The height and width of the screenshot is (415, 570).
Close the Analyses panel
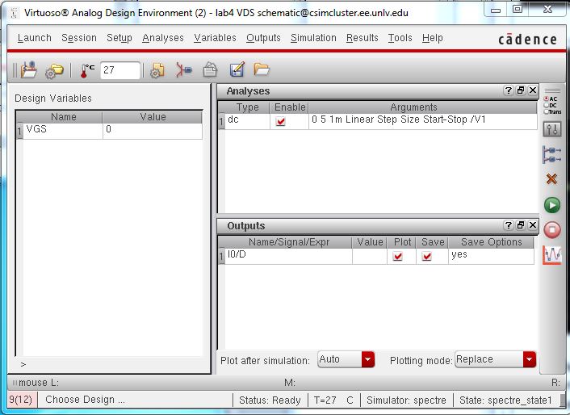point(533,90)
